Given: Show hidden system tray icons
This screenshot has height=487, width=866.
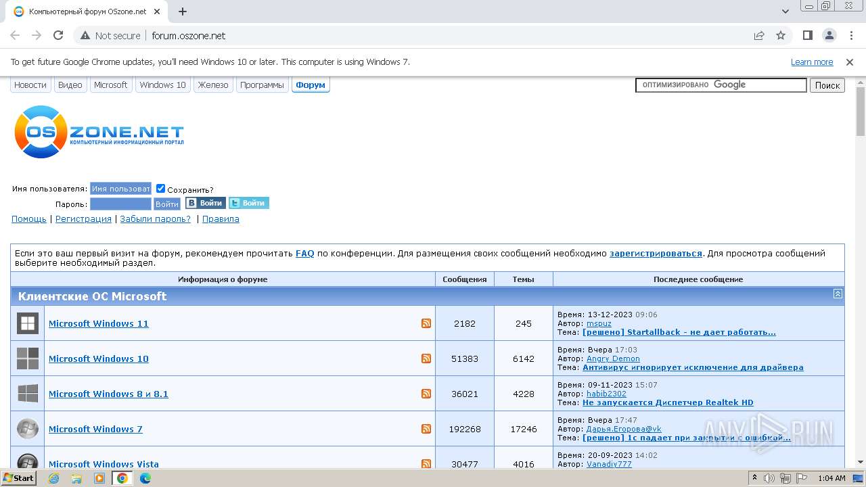Looking at the screenshot, I should [754, 478].
